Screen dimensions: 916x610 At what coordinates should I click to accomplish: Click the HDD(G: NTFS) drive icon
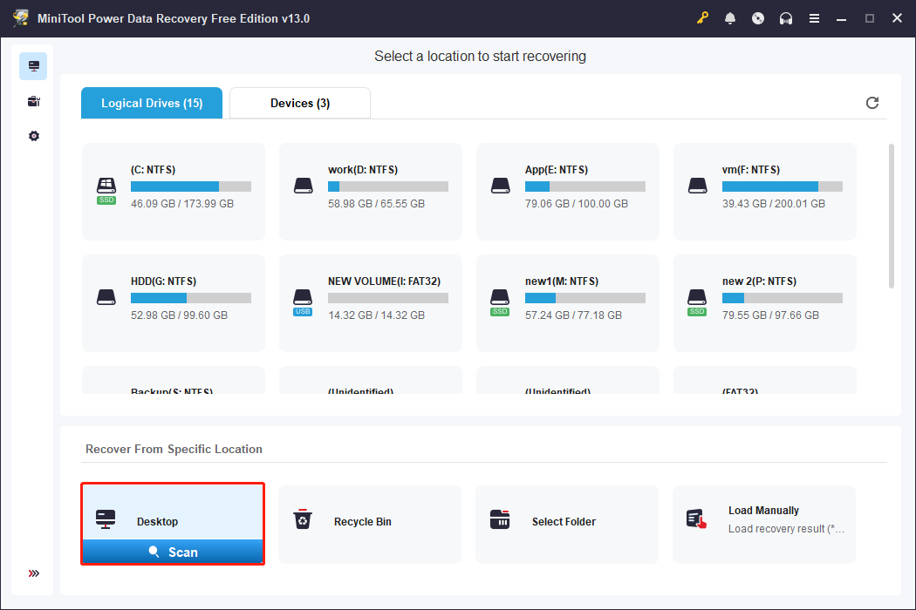[x=106, y=297]
